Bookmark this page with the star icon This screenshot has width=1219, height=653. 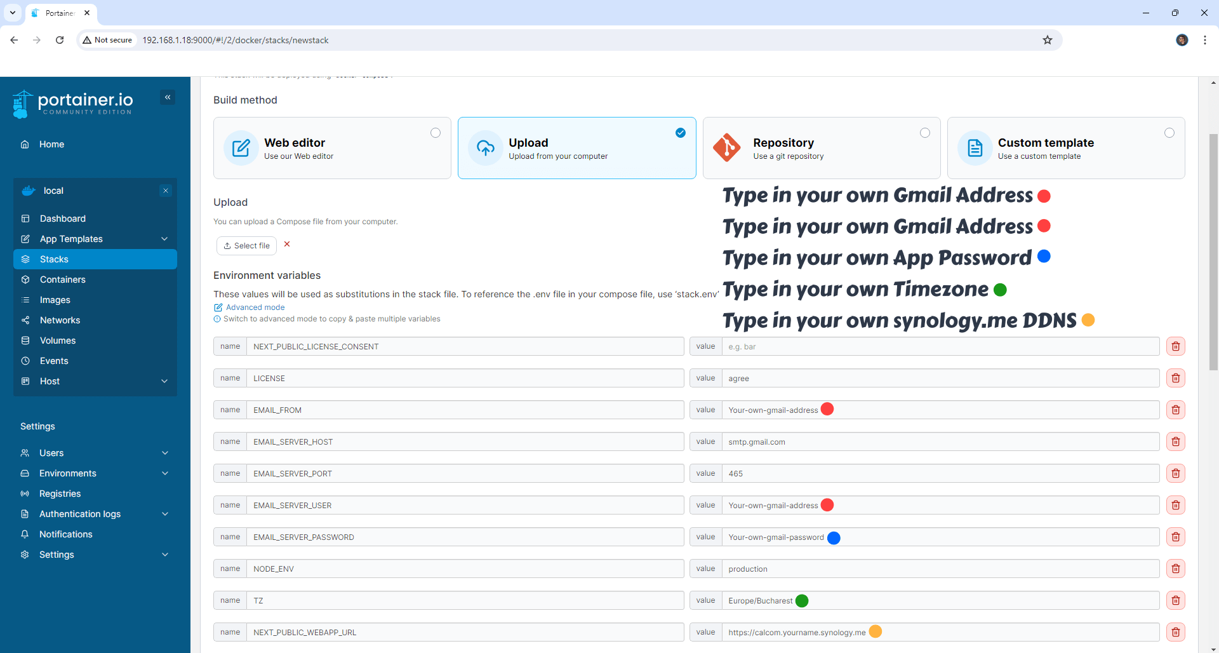1048,40
